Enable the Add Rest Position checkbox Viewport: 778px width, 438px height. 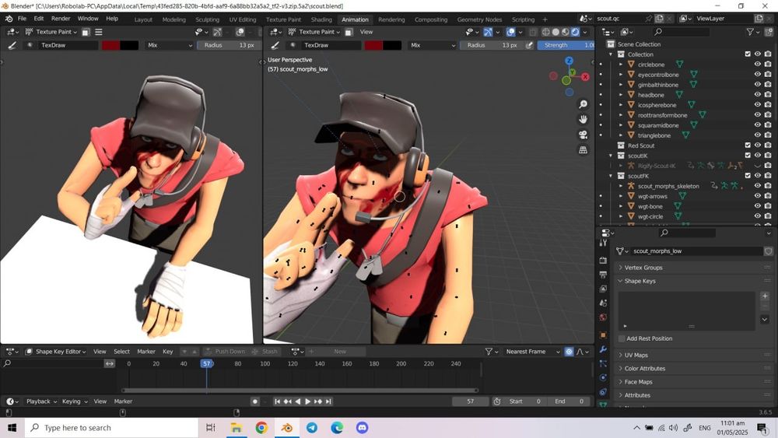click(622, 338)
